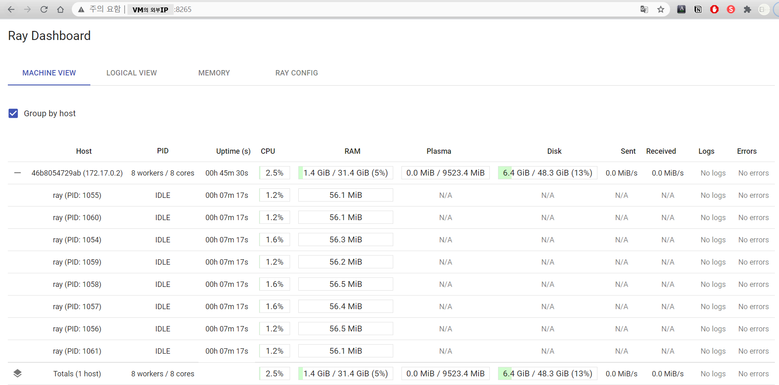This screenshot has width=779, height=385.
Task: Open the Ray Config tab
Action: tap(297, 73)
